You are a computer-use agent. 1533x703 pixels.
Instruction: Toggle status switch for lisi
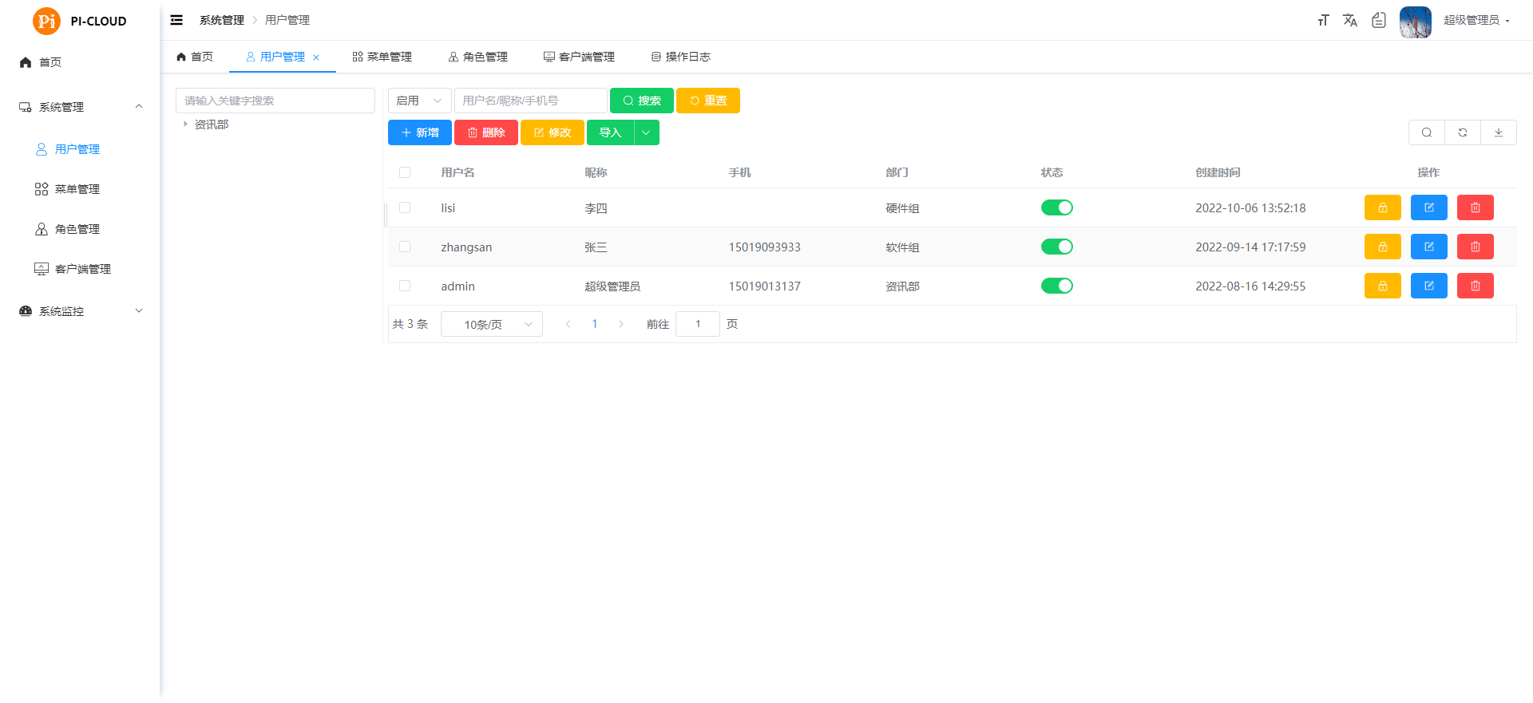coord(1057,207)
